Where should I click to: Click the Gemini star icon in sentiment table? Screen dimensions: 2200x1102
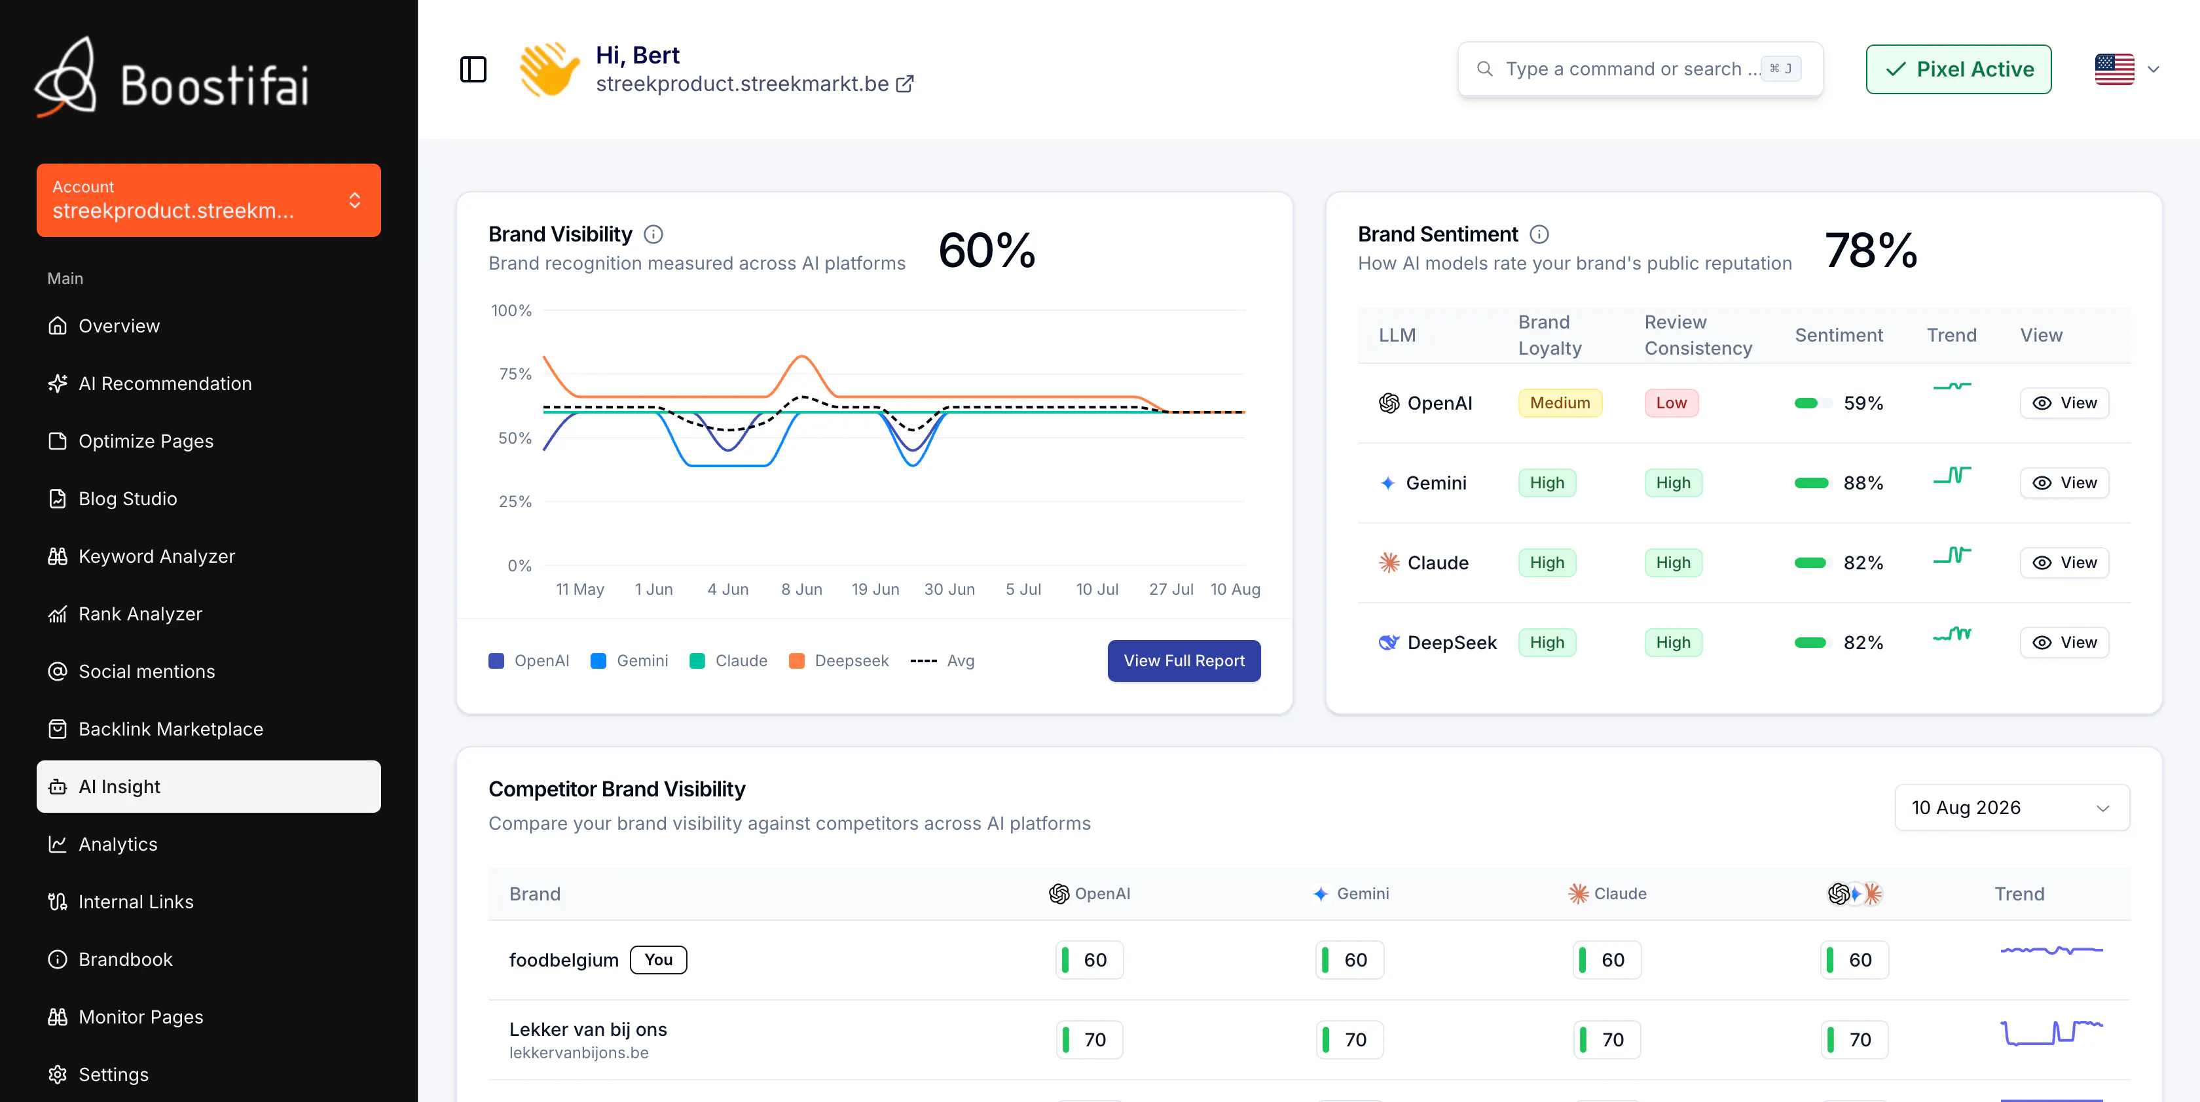pyautogui.click(x=1388, y=483)
